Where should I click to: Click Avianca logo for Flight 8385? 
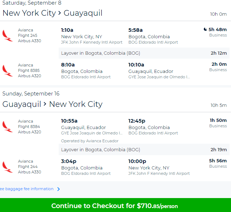(8, 71)
